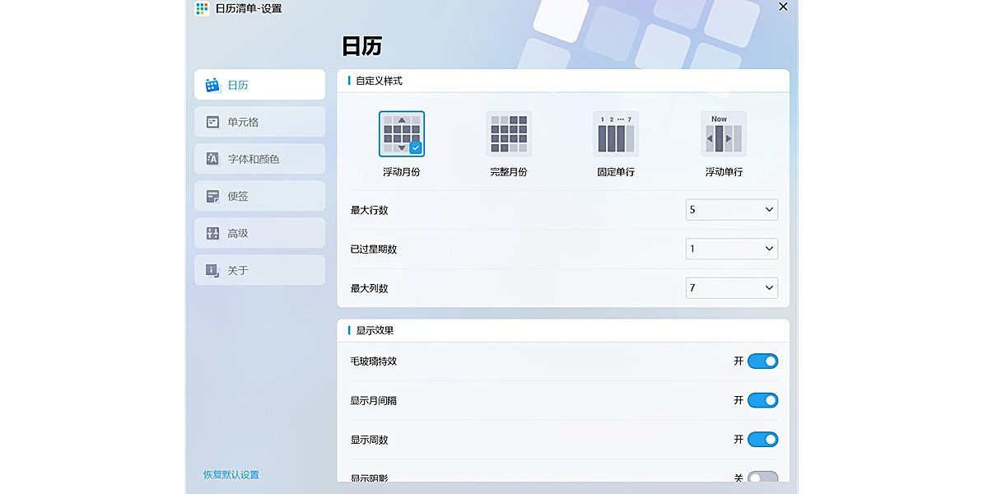The width and height of the screenshot is (988, 494).
Task: Select the 完整月份 full-month style
Action: tap(508, 133)
